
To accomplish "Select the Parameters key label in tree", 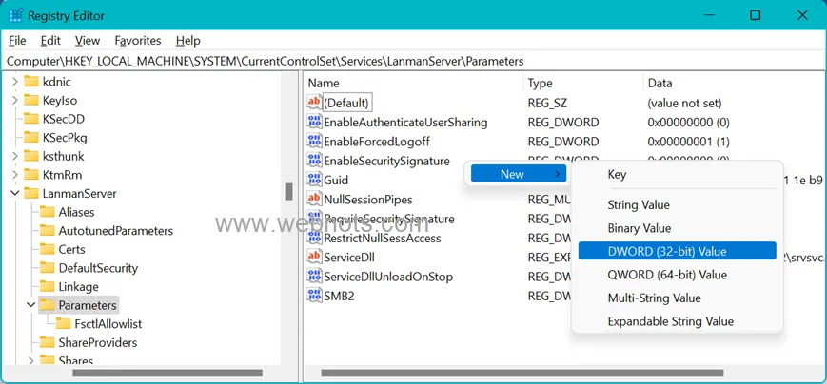I will click(x=87, y=305).
